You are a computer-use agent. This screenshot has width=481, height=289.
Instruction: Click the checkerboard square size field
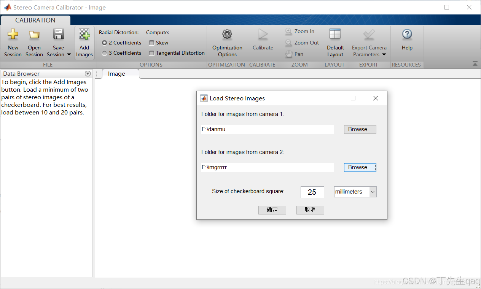click(x=312, y=192)
